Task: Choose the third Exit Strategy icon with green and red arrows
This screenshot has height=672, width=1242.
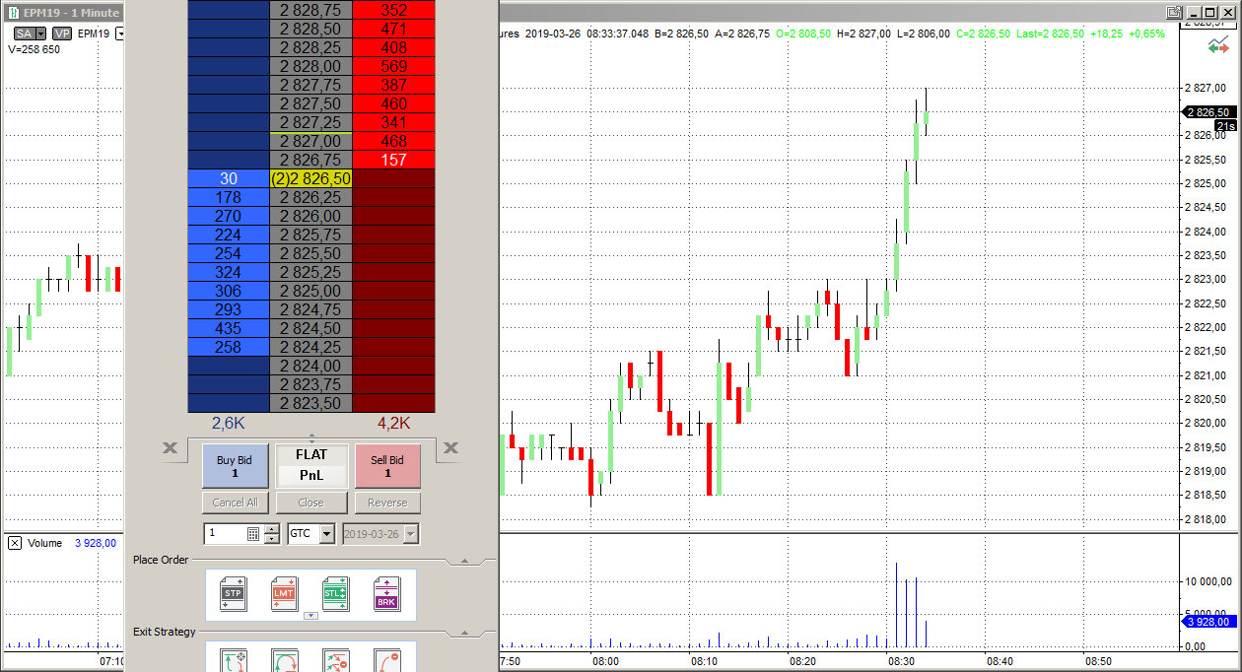Action: coord(336,661)
